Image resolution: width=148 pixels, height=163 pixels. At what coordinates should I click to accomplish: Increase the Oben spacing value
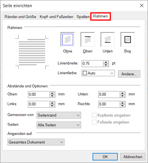click(52, 93)
